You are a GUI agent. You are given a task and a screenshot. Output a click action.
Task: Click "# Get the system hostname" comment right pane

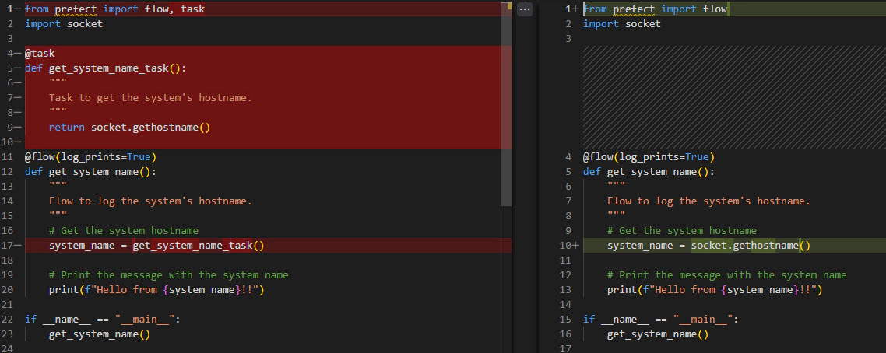[681, 231]
